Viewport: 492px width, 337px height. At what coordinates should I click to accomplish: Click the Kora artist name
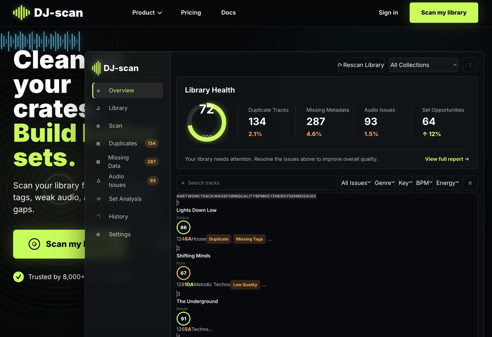(x=181, y=263)
